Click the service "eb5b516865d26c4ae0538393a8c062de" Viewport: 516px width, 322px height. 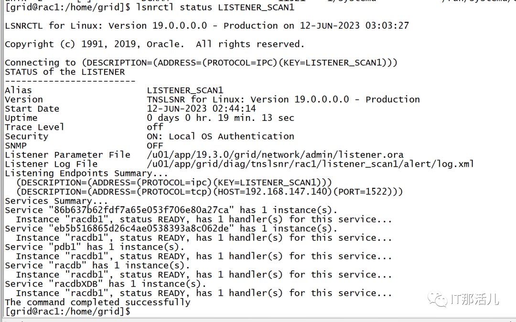click(x=141, y=228)
